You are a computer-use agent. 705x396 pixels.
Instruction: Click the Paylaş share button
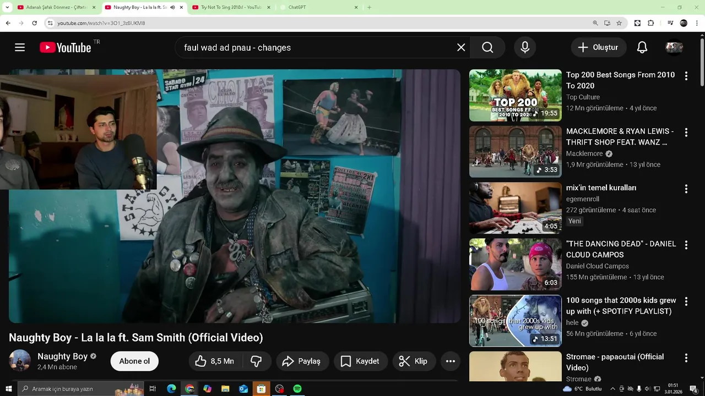pyautogui.click(x=301, y=361)
